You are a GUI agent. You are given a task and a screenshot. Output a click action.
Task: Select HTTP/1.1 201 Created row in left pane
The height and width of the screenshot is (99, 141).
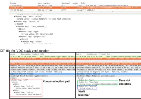click(42, 59)
